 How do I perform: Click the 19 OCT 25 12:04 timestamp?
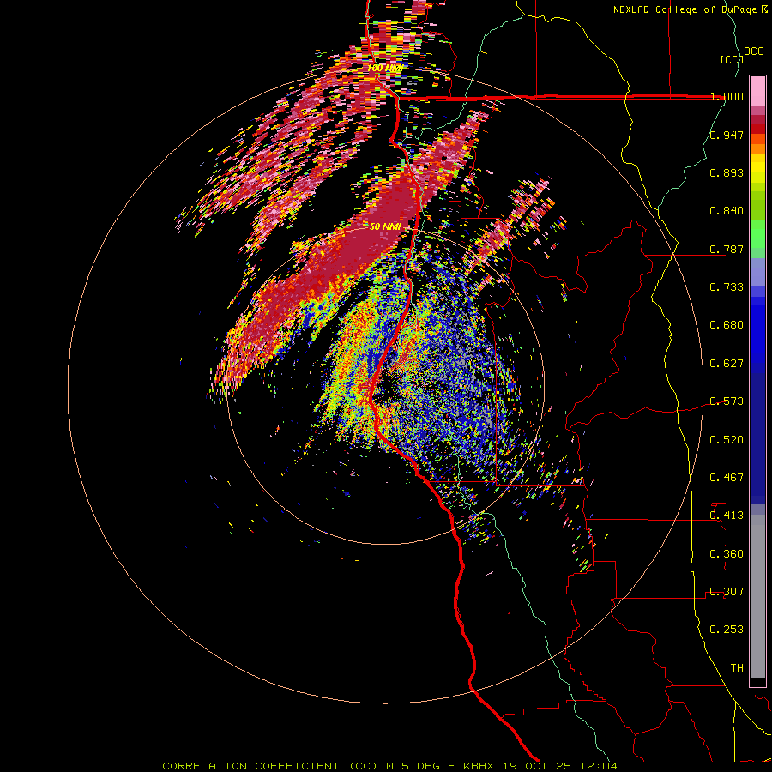[x=559, y=766]
